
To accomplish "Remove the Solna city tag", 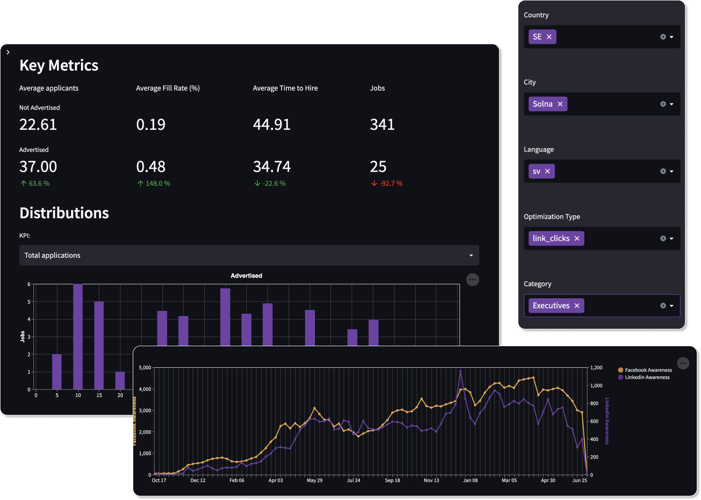I will pyautogui.click(x=560, y=104).
